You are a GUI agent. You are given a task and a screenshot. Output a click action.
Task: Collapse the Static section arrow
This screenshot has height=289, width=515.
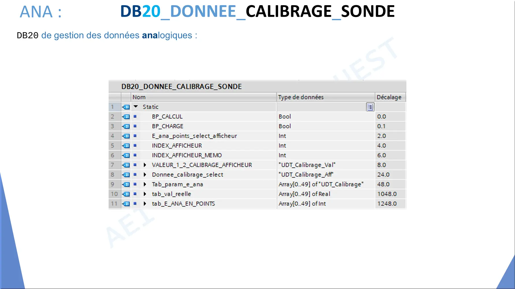[x=136, y=107]
